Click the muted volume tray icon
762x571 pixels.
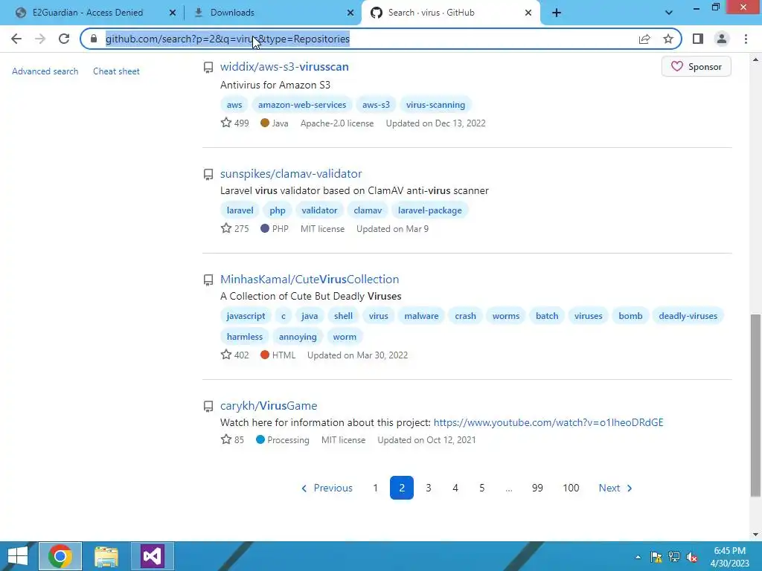click(x=691, y=557)
